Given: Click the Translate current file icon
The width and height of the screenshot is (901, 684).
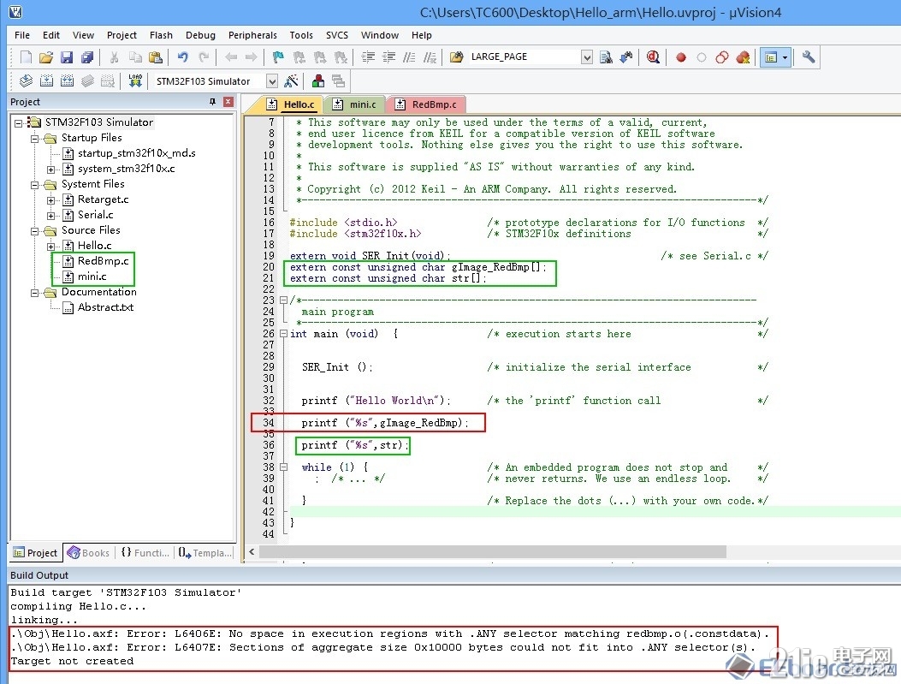Looking at the screenshot, I should pyautogui.click(x=26, y=81).
